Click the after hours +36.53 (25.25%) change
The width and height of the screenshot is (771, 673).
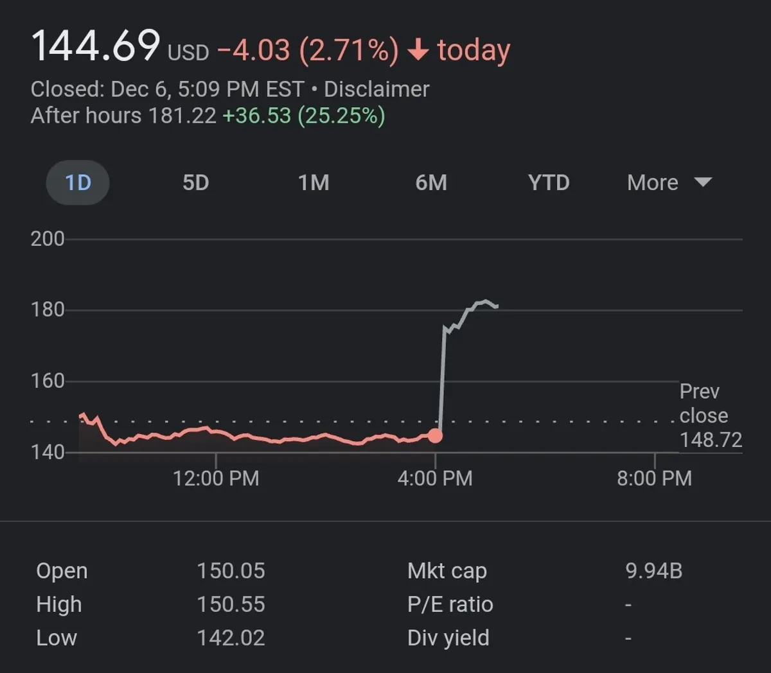(x=303, y=116)
